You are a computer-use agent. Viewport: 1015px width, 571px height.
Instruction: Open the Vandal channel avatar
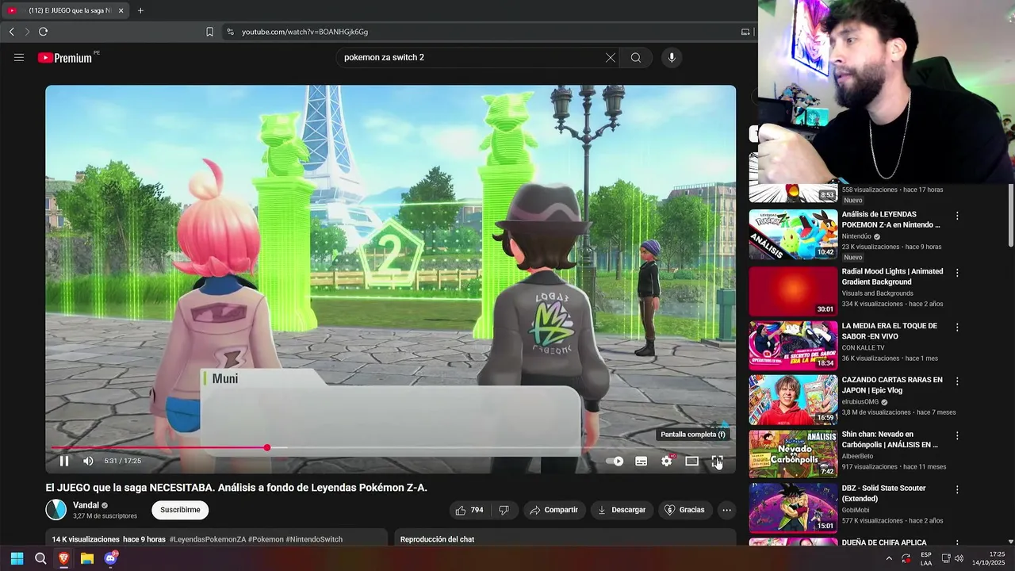[56, 510]
